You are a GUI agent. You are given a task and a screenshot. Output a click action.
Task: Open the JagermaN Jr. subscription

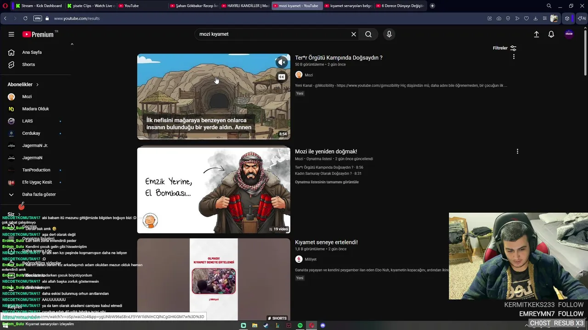tap(35, 145)
